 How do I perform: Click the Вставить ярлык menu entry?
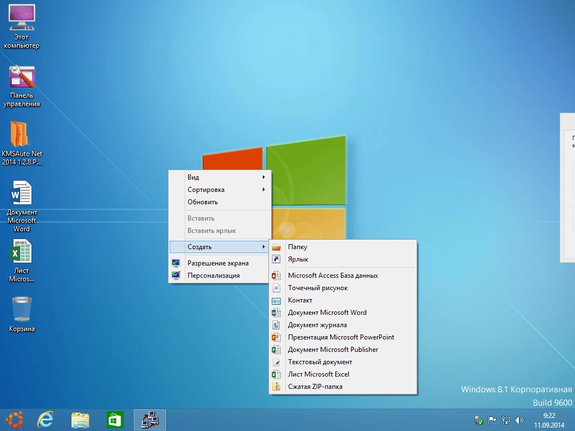[220, 231]
